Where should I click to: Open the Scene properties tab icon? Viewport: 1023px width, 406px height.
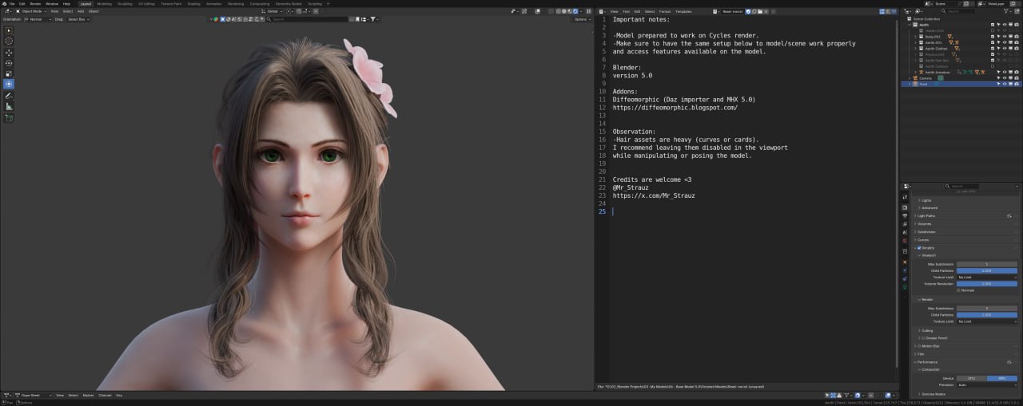905,232
